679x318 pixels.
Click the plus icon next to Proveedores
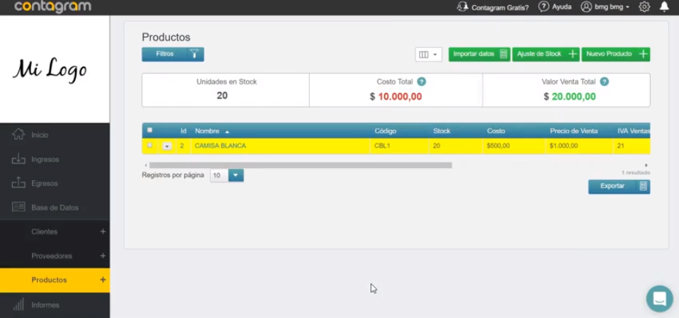103,256
